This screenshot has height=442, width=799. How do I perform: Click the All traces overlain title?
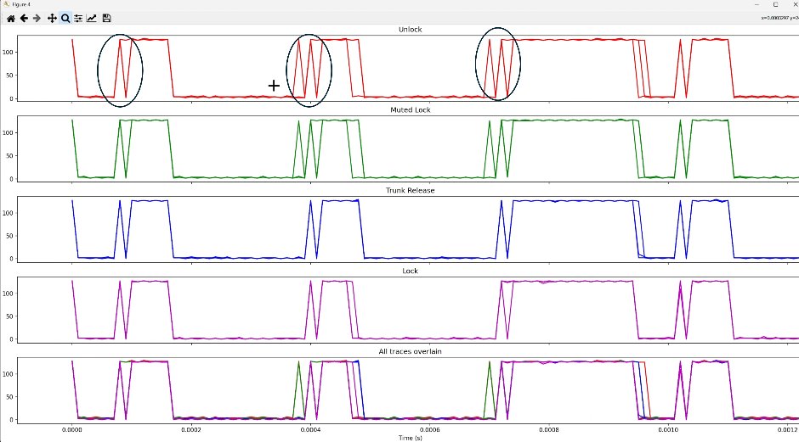coord(411,351)
